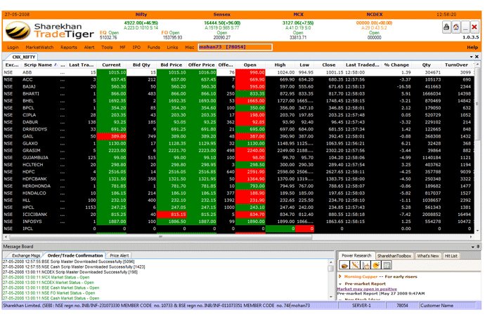Open the Links menu
The image size is (492, 317).
[172, 47]
